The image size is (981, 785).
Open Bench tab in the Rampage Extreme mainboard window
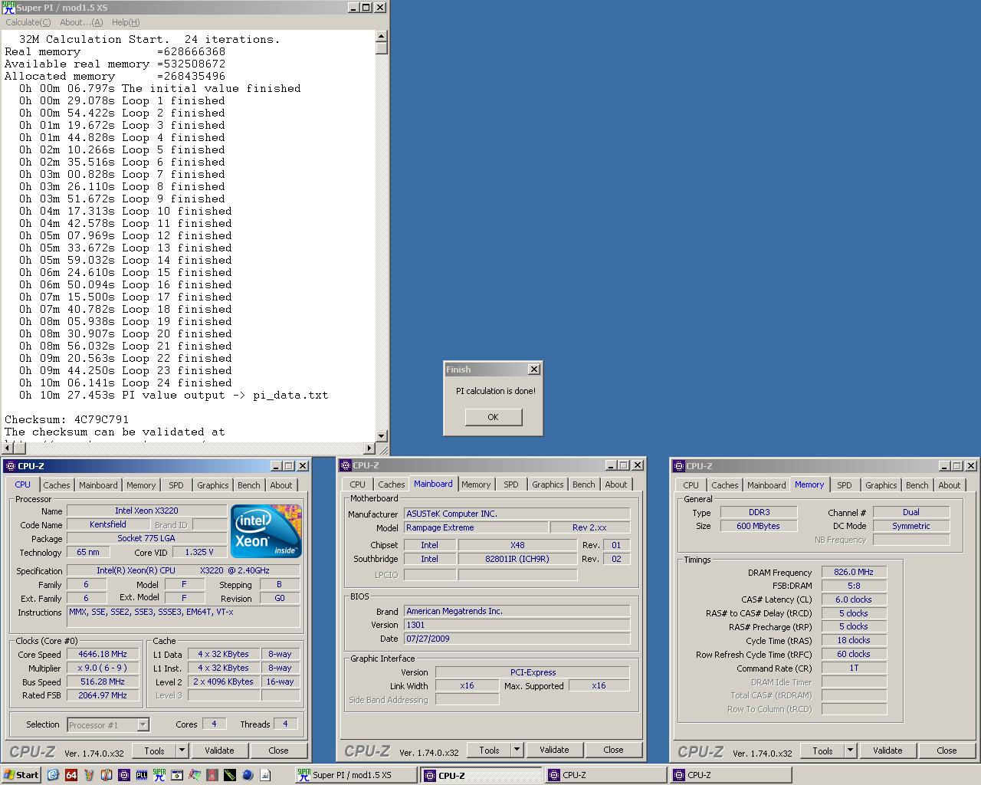point(583,484)
